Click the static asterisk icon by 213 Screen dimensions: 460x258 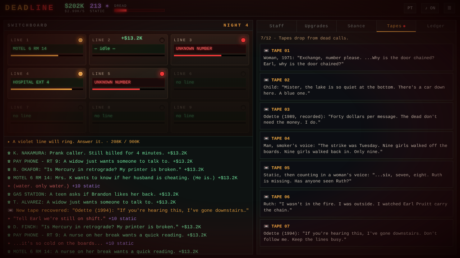(x=107, y=6)
